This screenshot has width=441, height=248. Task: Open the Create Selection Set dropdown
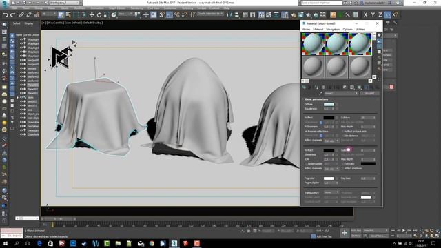[x=210, y=14]
